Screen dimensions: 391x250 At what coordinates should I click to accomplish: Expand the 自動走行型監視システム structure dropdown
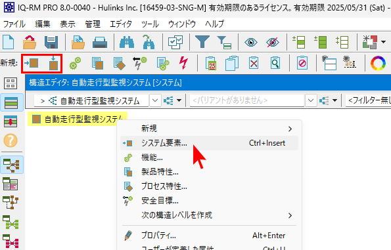[155, 100]
